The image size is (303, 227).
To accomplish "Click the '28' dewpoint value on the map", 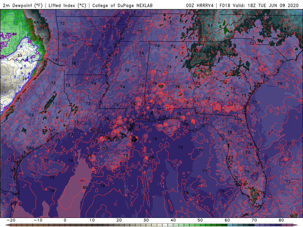I will coord(25,79).
